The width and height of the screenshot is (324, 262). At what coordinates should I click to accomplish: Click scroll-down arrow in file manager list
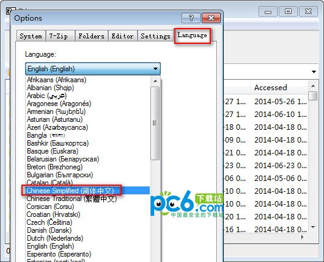(x=313, y=227)
